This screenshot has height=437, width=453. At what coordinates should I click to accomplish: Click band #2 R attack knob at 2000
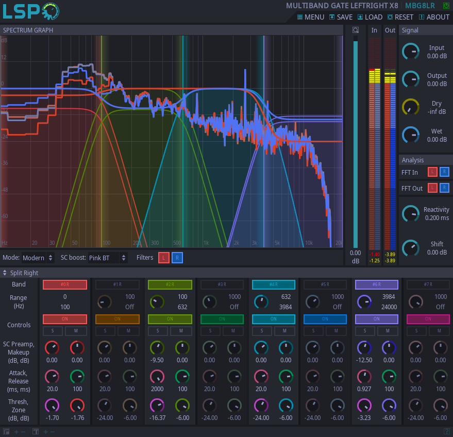[157, 377]
